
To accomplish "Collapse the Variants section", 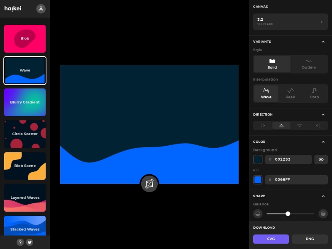I will point(323,42).
